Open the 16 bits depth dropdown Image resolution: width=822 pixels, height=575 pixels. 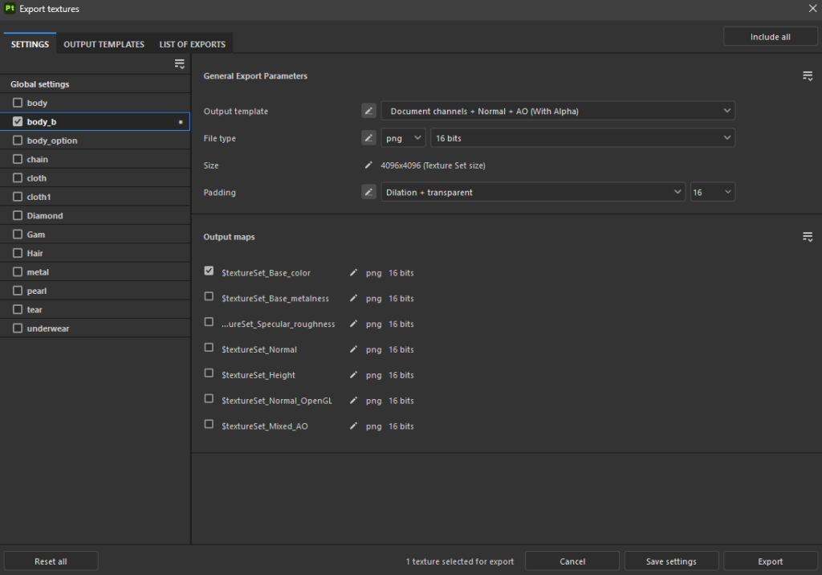pyautogui.click(x=583, y=138)
